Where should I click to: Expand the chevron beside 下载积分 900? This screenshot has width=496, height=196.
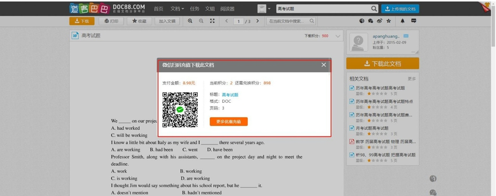coord(338,36)
